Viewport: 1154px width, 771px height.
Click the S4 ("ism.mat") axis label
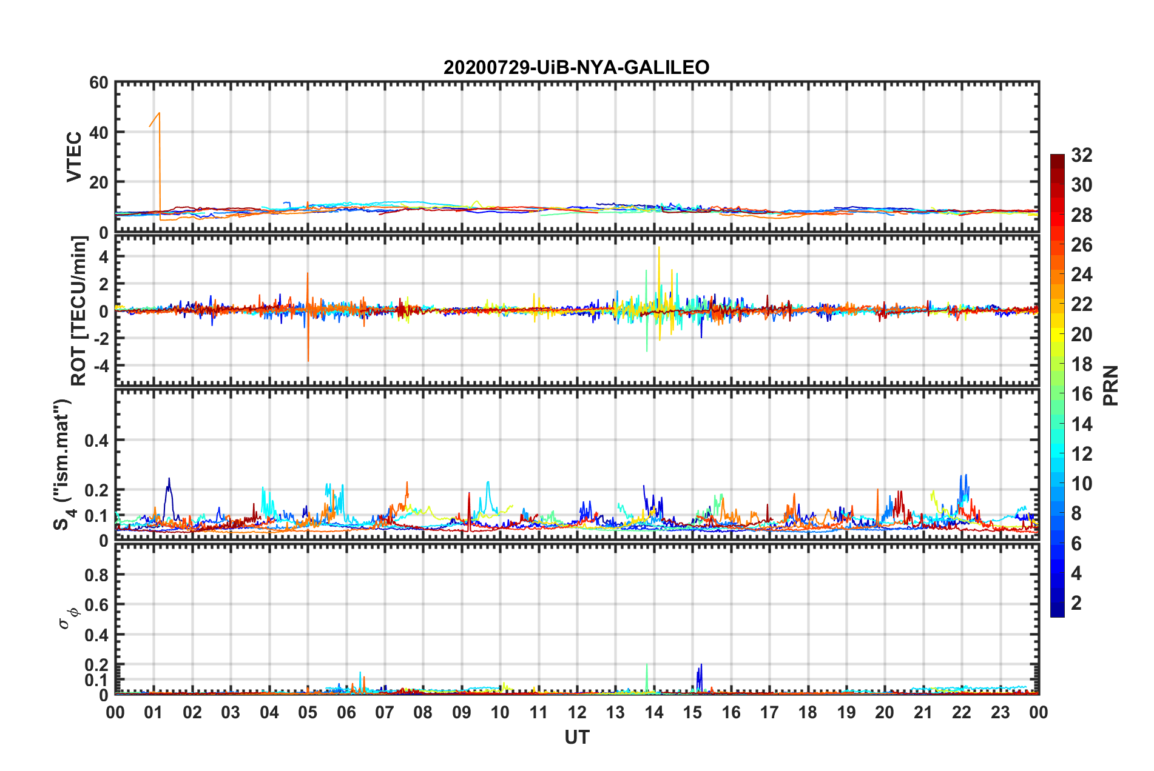coord(64,464)
